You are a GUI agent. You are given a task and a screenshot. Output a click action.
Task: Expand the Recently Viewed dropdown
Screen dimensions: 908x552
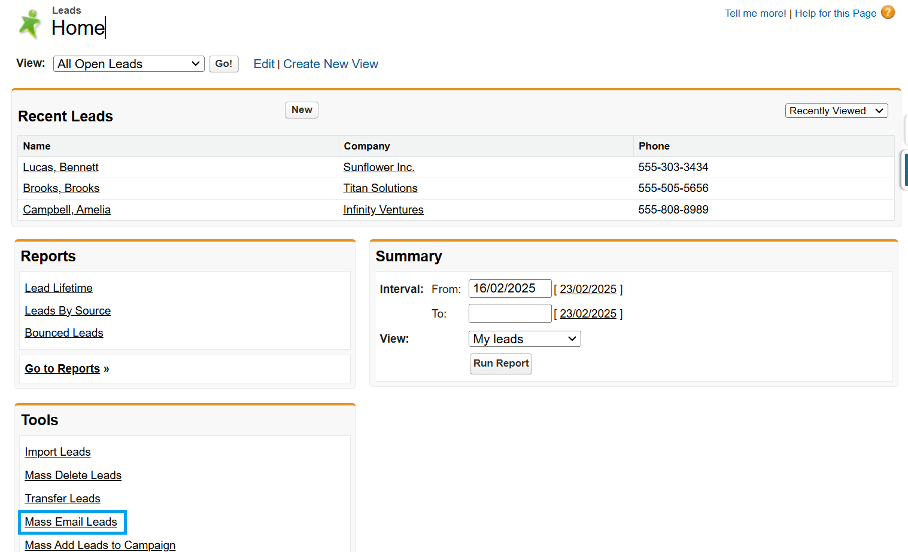pos(836,111)
